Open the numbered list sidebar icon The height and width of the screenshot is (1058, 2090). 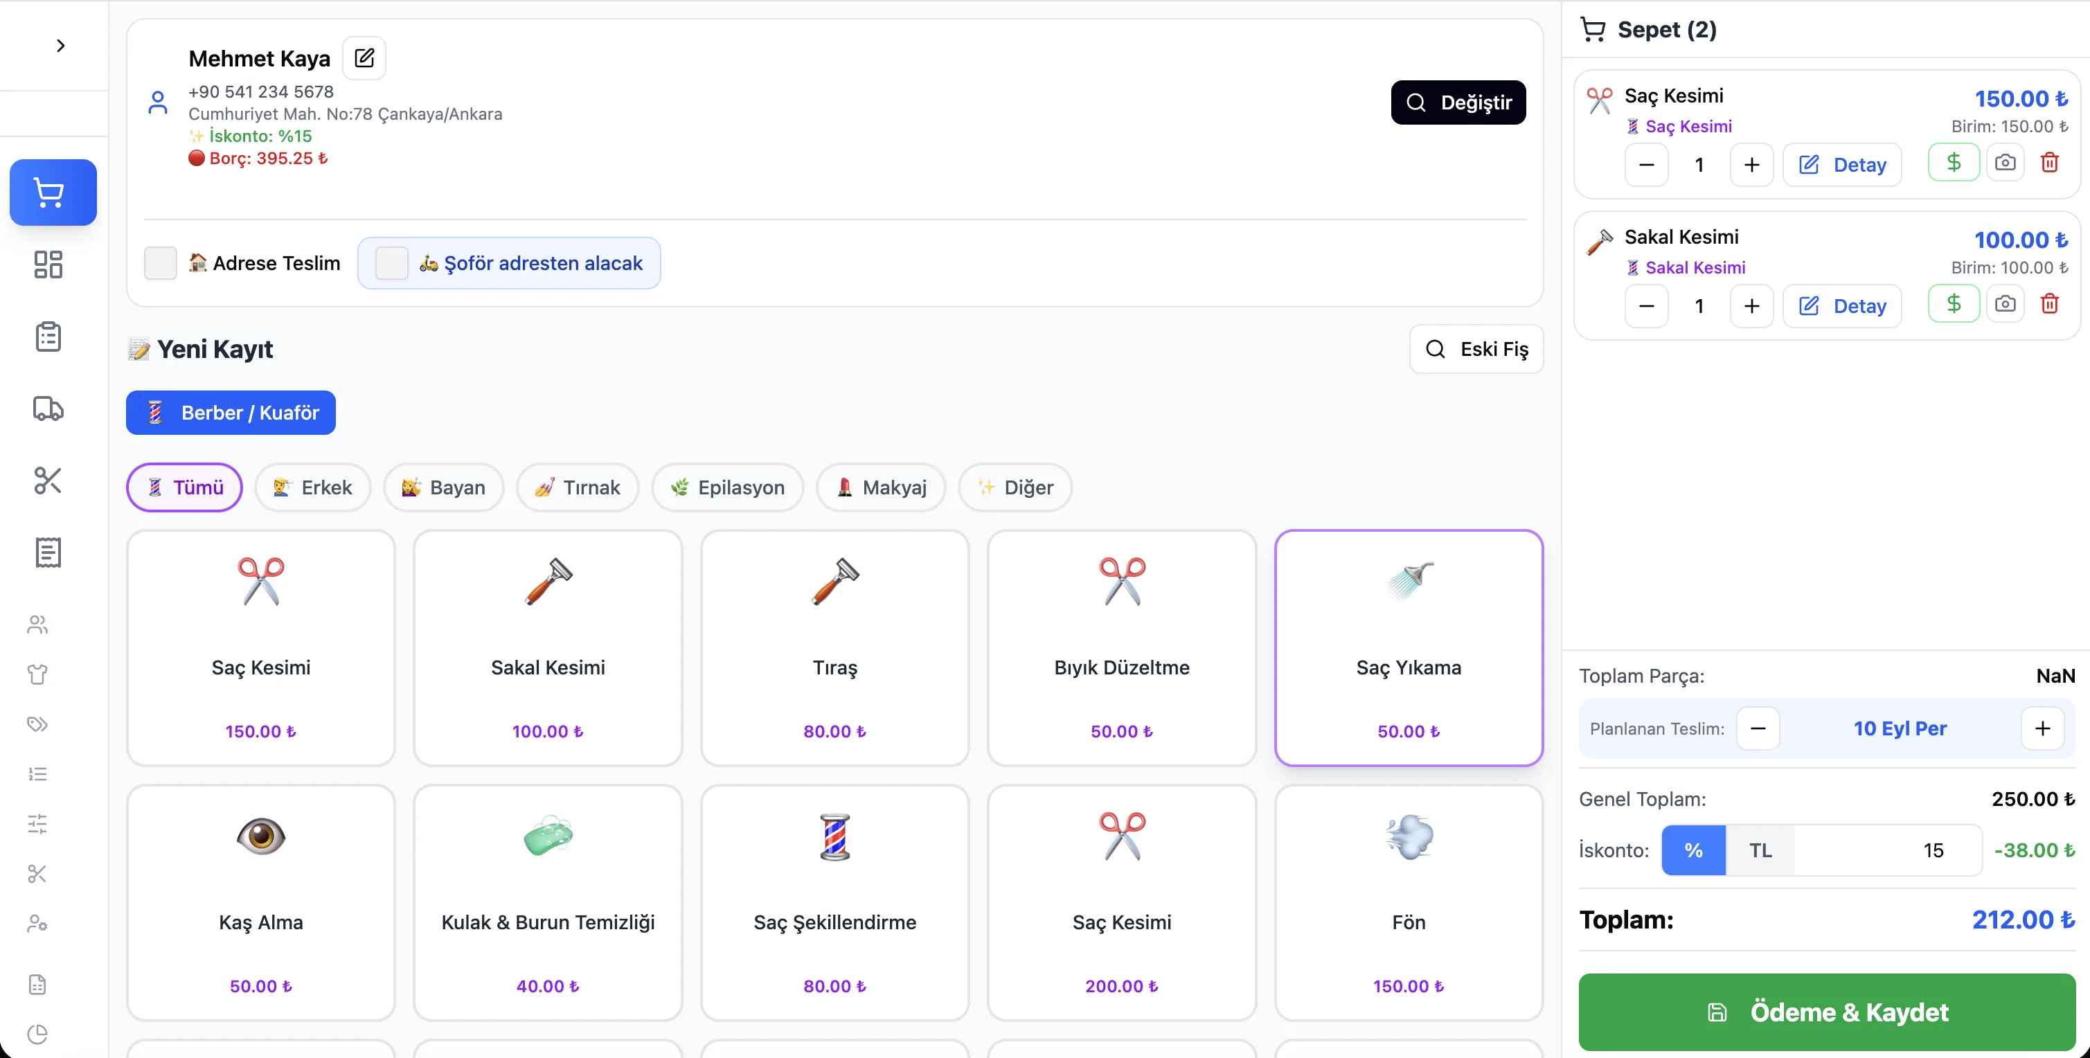37,774
